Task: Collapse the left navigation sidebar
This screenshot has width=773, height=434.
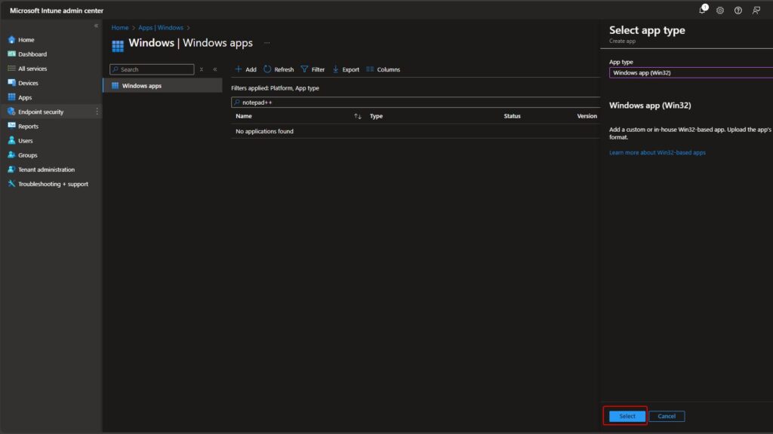Action: 96,26
